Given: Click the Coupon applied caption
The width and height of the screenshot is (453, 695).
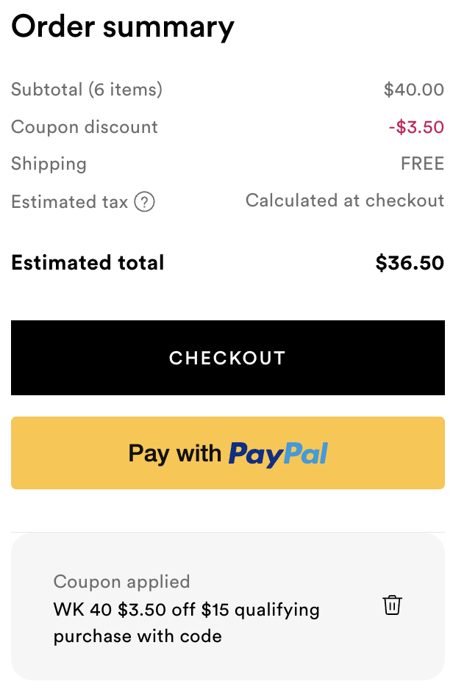Looking at the screenshot, I should coord(121,582).
